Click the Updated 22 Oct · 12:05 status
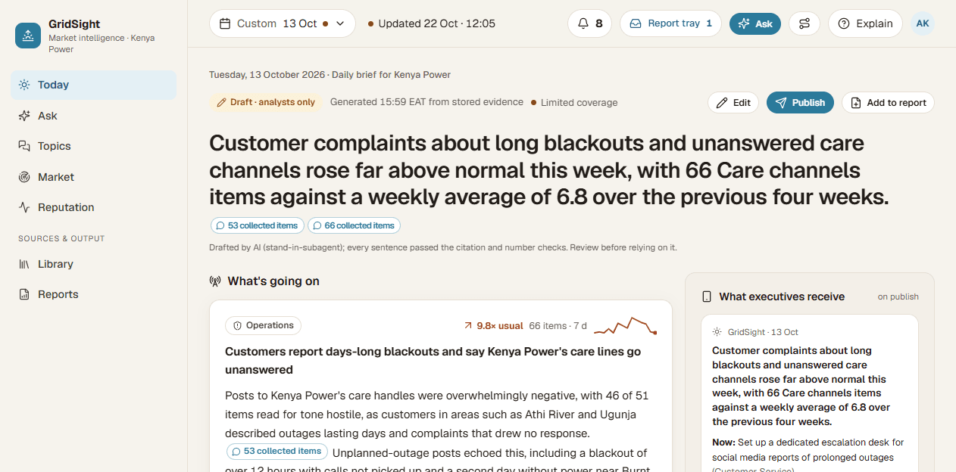 (x=432, y=23)
